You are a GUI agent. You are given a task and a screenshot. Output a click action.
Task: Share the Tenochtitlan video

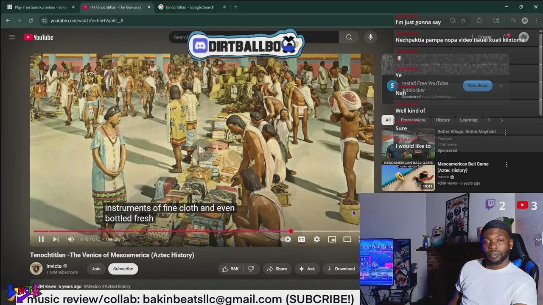click(277, 269)
